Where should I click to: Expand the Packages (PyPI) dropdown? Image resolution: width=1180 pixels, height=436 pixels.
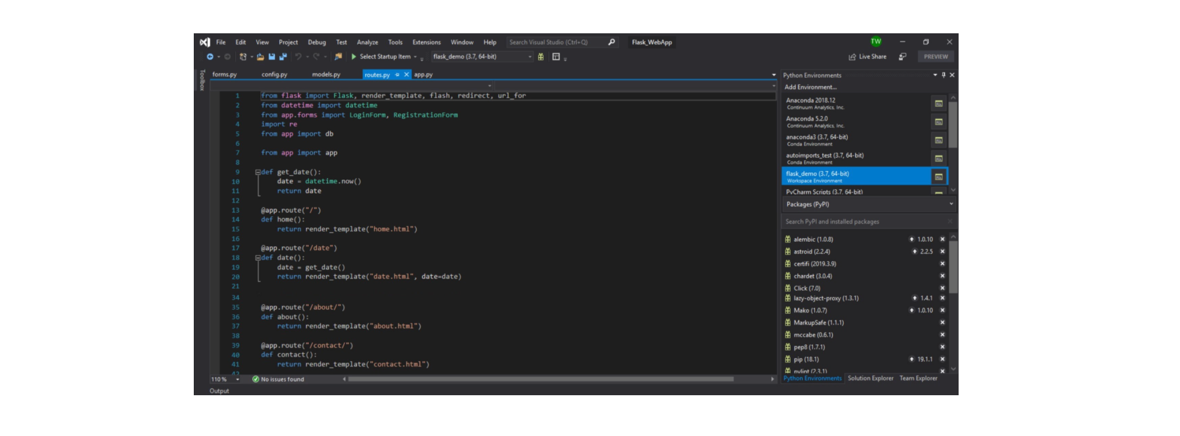[951, 205]
